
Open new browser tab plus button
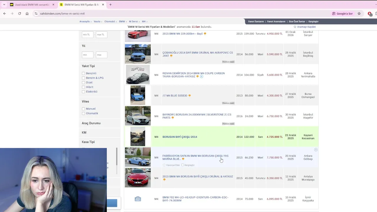110,5
